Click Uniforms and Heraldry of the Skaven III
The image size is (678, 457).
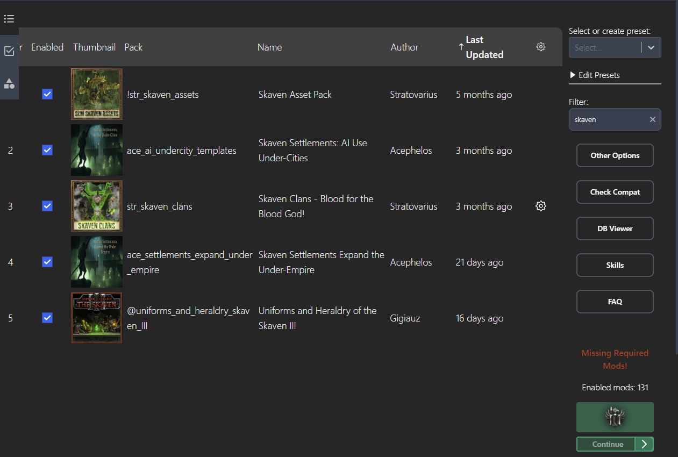(x=318, y=318)
